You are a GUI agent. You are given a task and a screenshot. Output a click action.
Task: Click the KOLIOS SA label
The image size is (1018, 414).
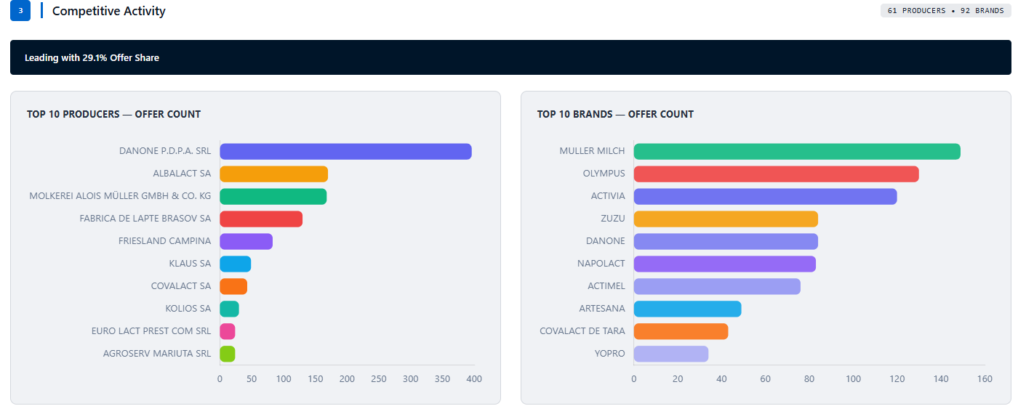coord(188,309)
